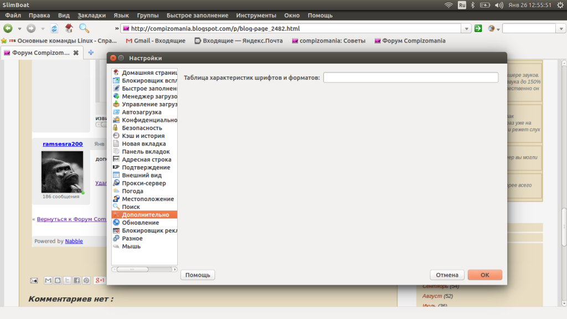Click the Reload page icon
This screenshot has height=319, width=567.
point(54,28)
